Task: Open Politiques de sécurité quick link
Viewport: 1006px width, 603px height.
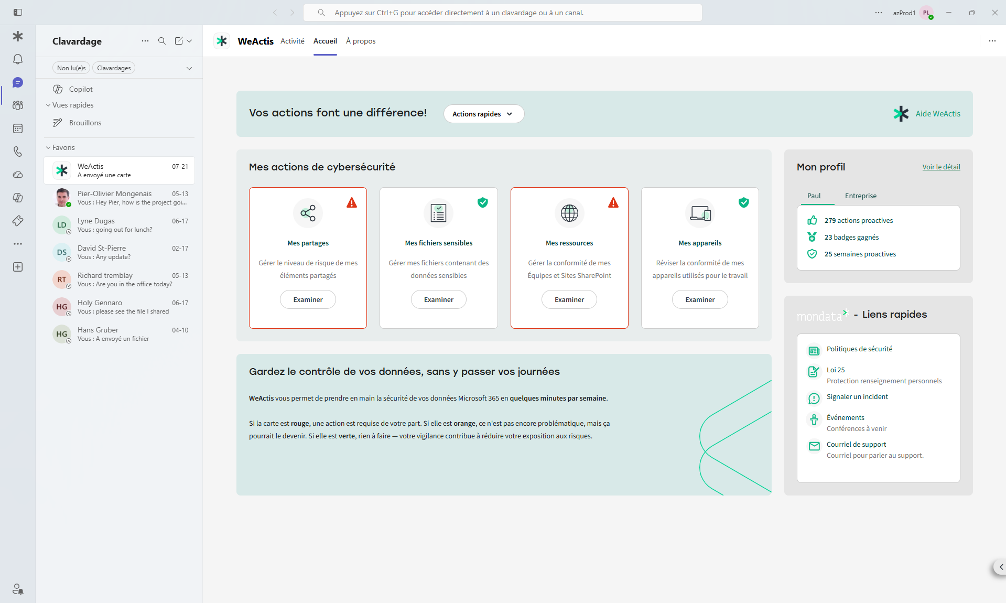Action: tap(859, 349)
